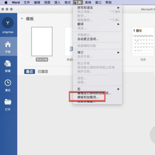Collapse the 模板 section triangle
Screen dimensions: 155x155
(x=22, y=19)
